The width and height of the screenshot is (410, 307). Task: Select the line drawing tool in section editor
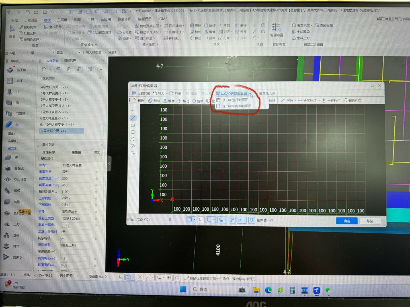point(133,118)
